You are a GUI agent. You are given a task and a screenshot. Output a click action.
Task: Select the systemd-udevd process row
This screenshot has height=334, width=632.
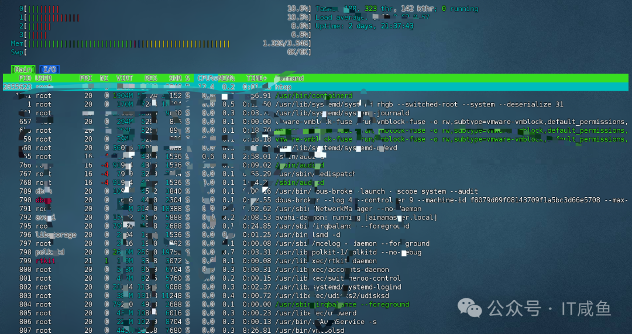coord(315,148)
